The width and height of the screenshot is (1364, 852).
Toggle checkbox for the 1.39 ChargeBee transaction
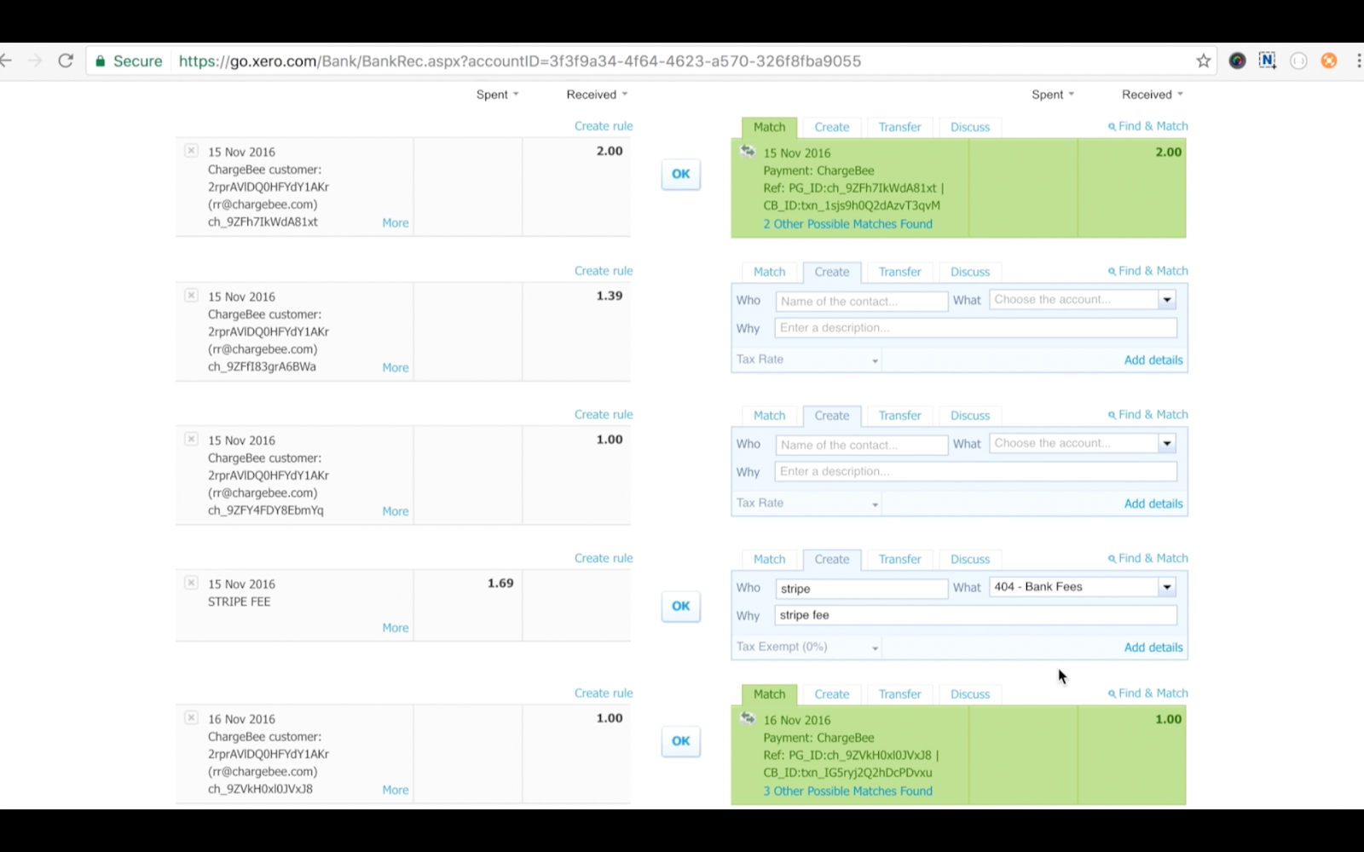point(191,296)
